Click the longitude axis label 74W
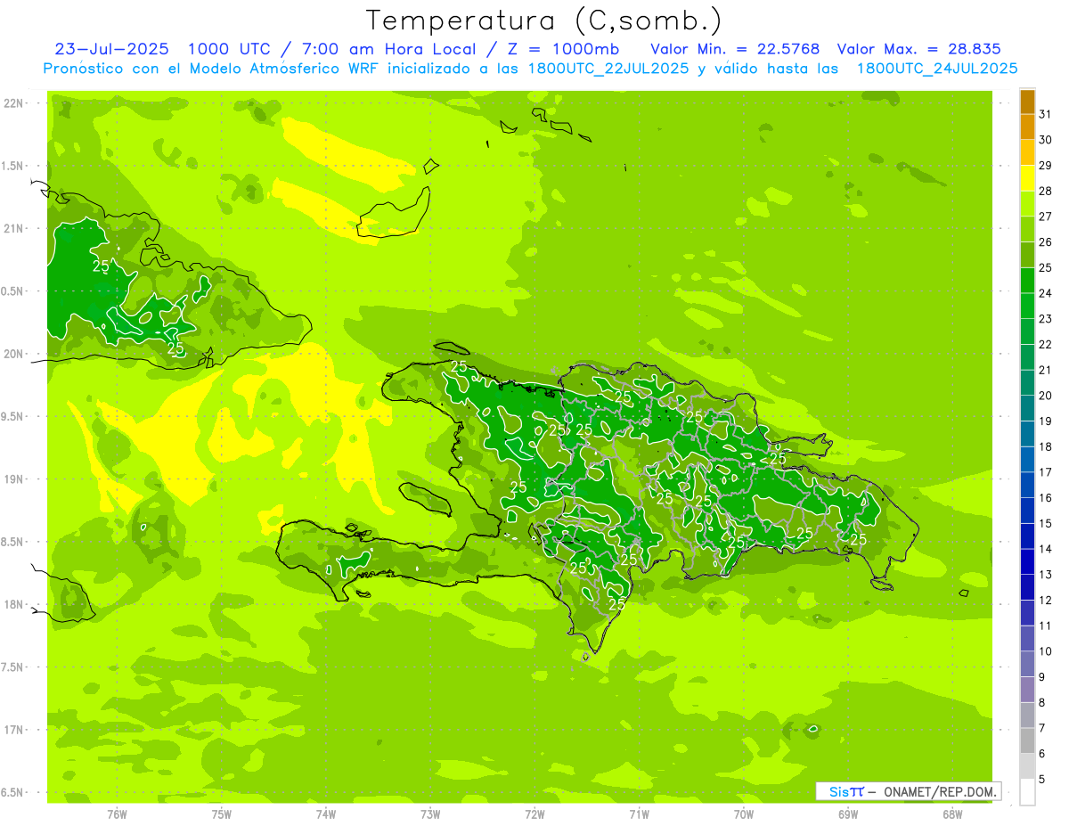 tap(326, 814)
